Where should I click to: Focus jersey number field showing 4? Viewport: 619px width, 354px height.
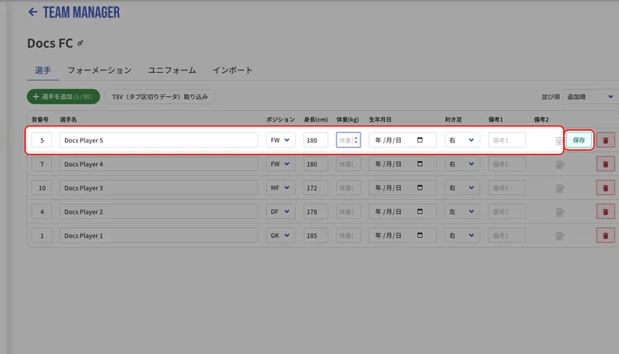42,211
